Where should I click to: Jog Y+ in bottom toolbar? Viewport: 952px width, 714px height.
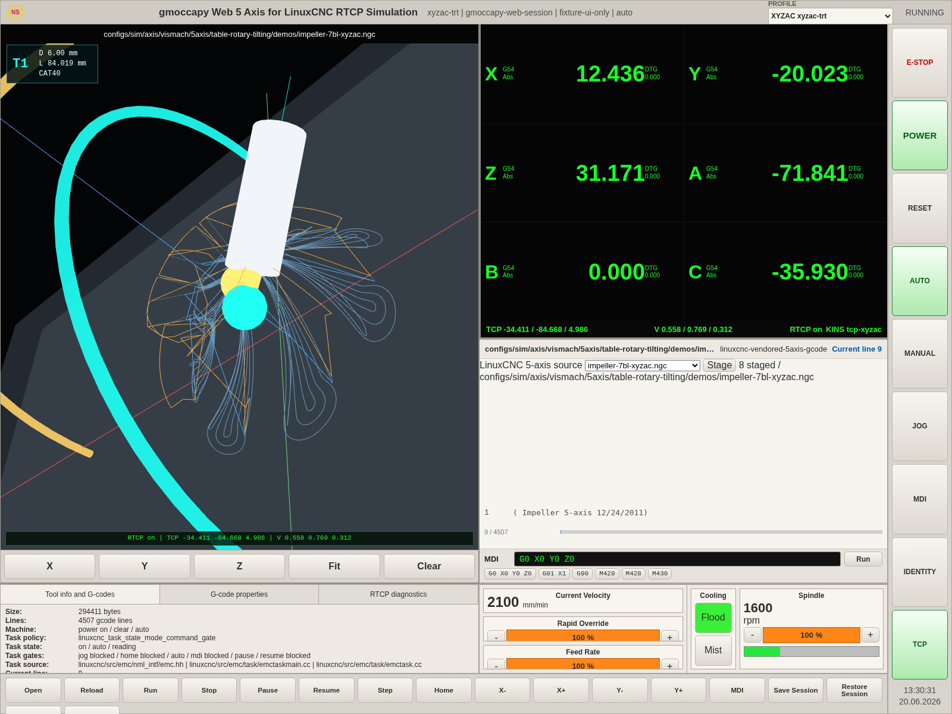[x=678, y=690]
